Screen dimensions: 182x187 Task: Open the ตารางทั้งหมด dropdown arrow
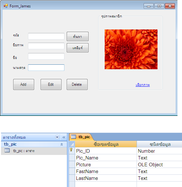(57, 137)
